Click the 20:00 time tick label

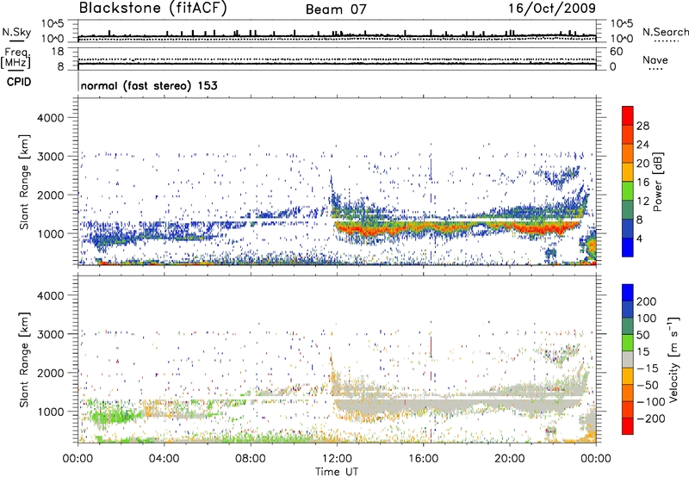(509, 459)
